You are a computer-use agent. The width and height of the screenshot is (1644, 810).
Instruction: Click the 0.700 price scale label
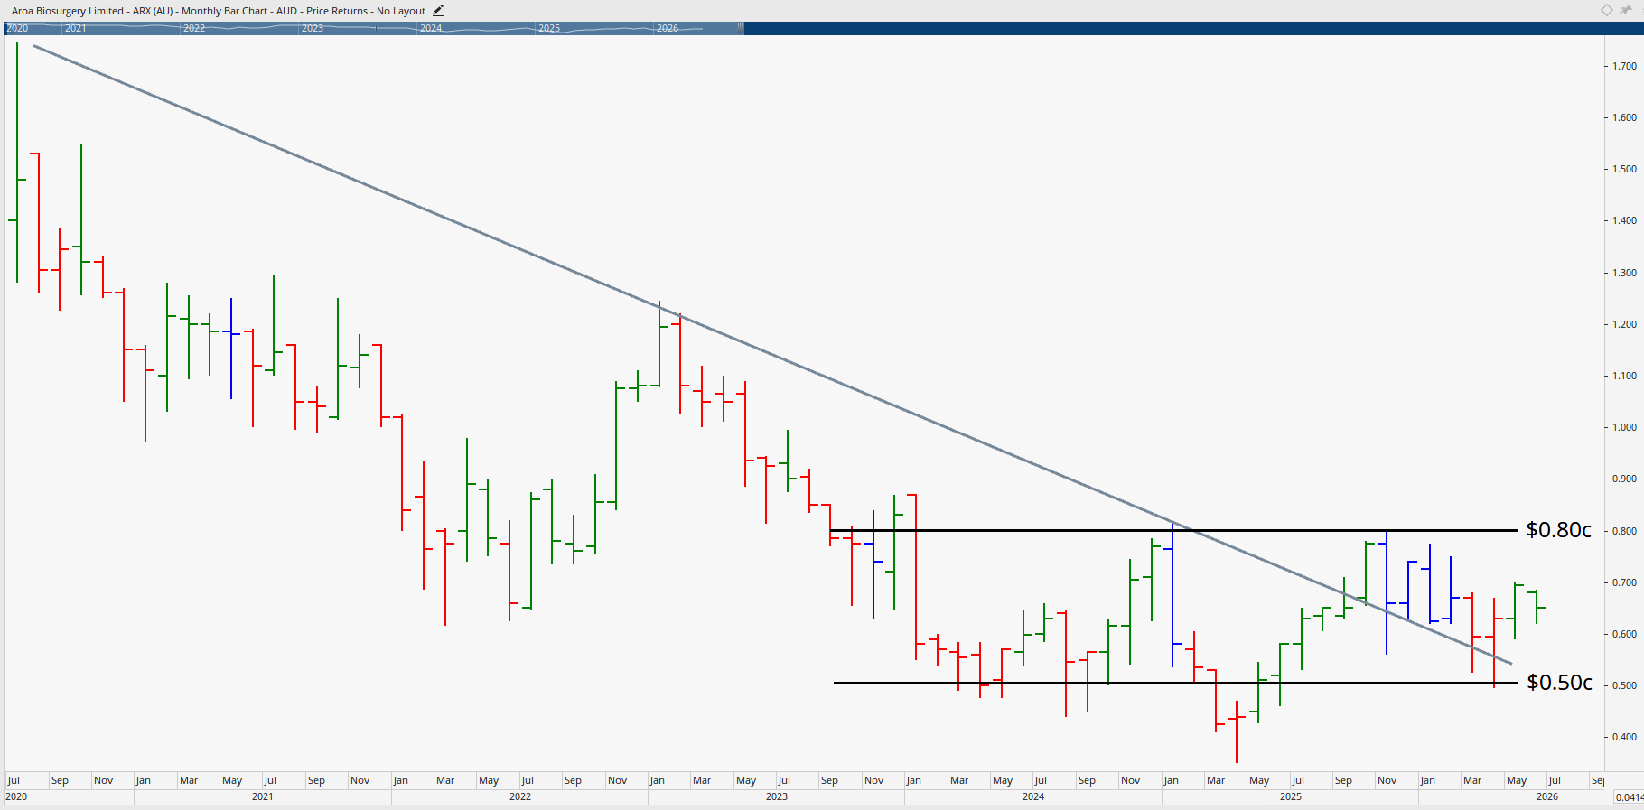click(x=1624, y=582)
